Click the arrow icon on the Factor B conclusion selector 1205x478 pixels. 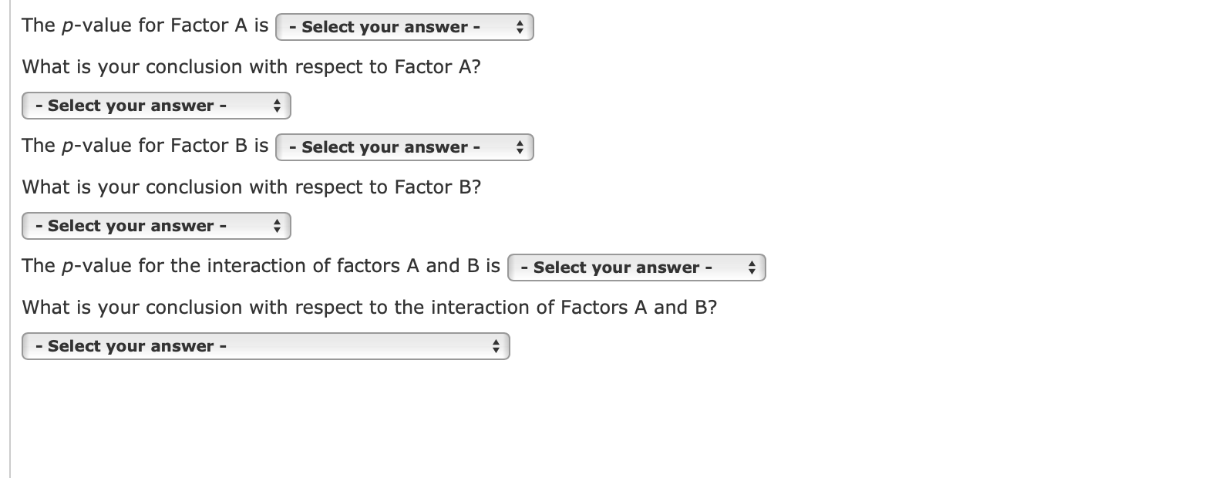click(x=276, y=225)
